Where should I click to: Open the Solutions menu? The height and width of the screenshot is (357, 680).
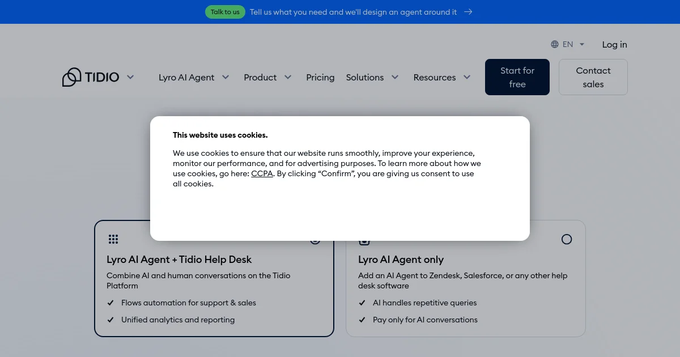point(365,77)
